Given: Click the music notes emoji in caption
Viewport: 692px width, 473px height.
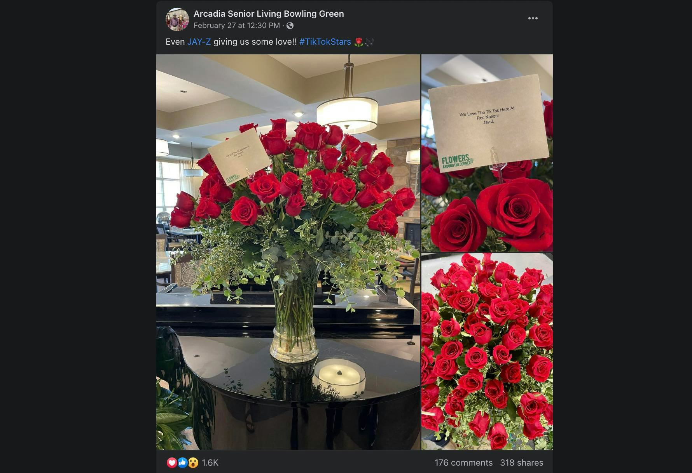Looking at the screenshot, I should [369, 42].
